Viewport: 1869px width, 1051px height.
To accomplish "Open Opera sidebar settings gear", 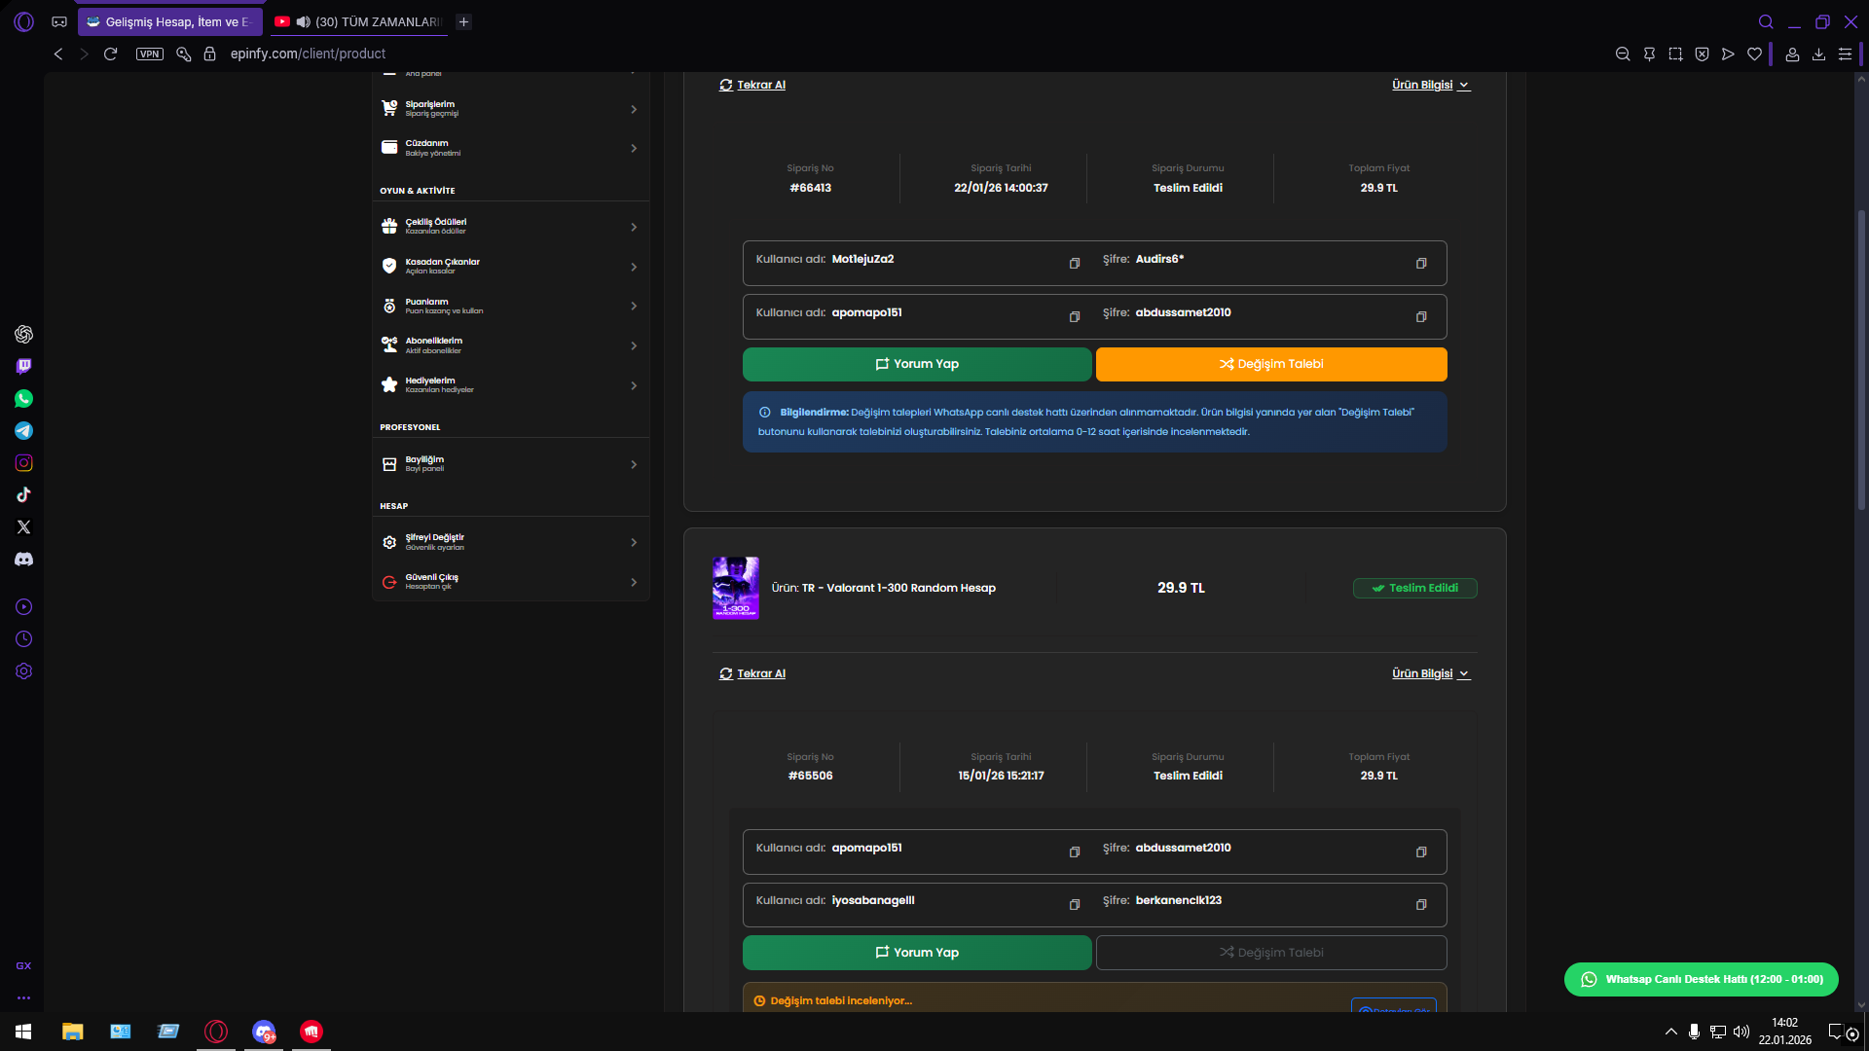I will [24, 671].
